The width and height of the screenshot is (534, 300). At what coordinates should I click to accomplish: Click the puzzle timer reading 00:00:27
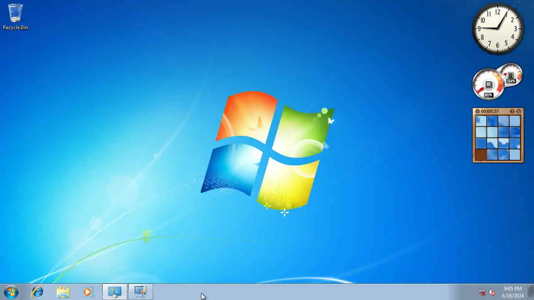coord(490,111)
